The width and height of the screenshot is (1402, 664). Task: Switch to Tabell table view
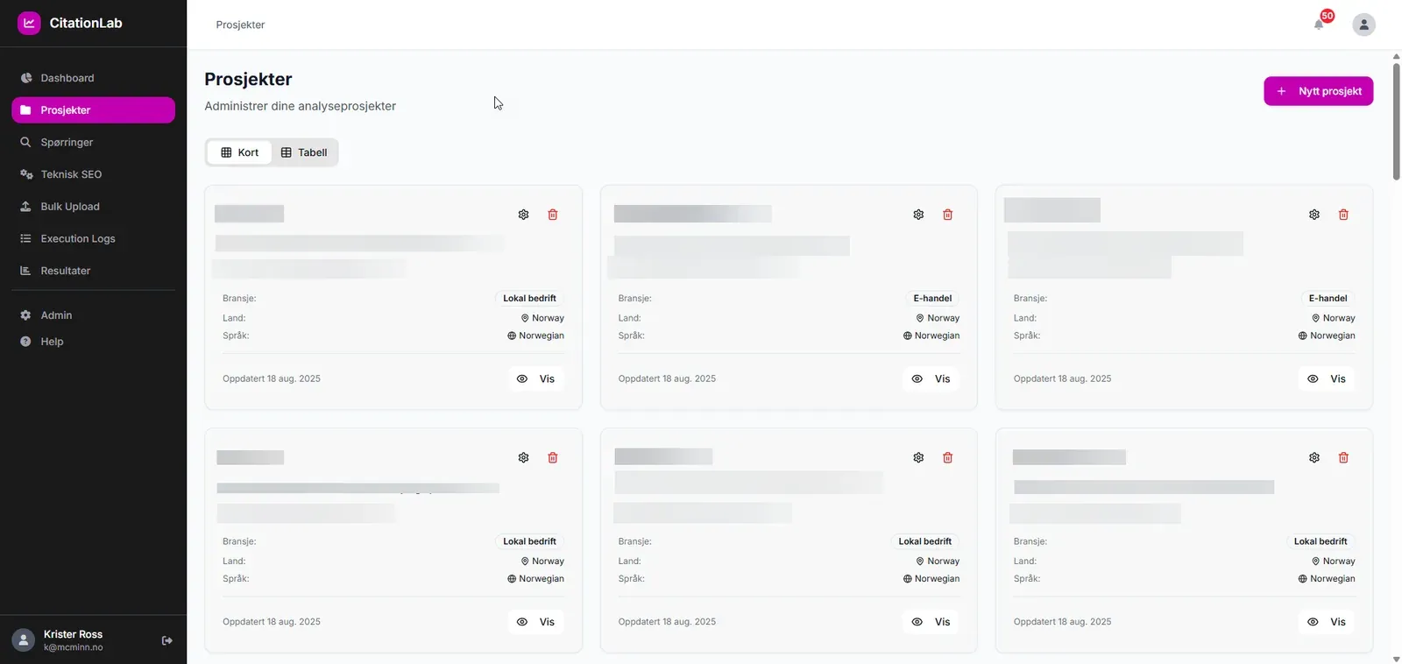coord(304,152)
